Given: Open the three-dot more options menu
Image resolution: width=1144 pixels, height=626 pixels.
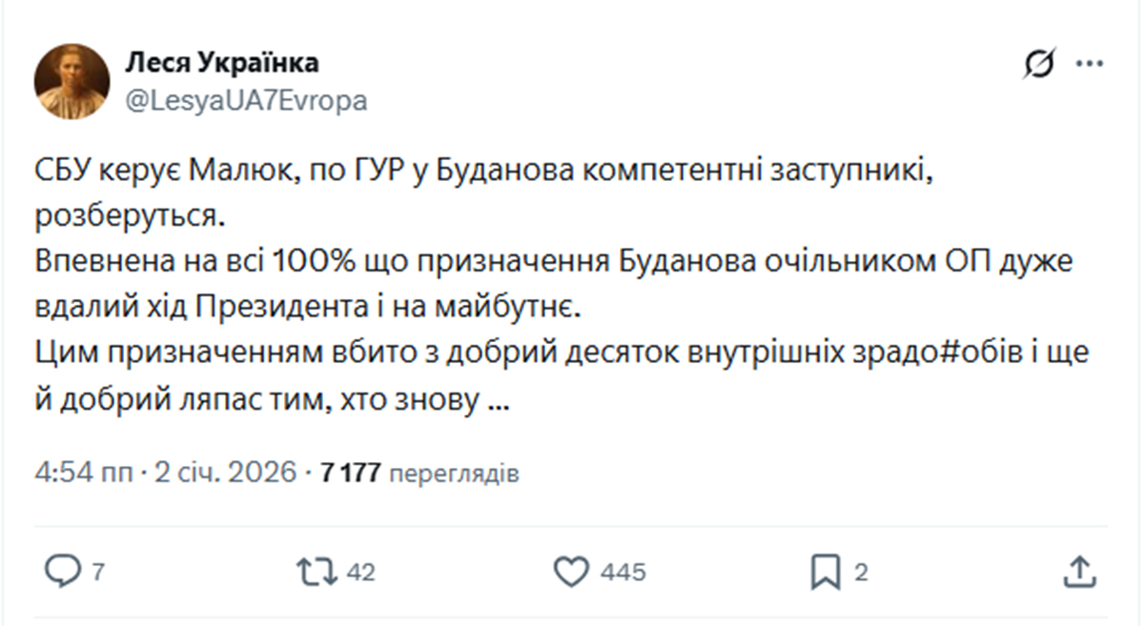Looking at the screenshot, I should pyautogui.click(x=1089, y=65).
